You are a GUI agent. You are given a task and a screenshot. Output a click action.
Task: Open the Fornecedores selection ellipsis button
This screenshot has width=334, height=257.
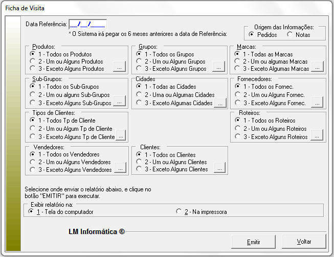(x=317, y=102)
